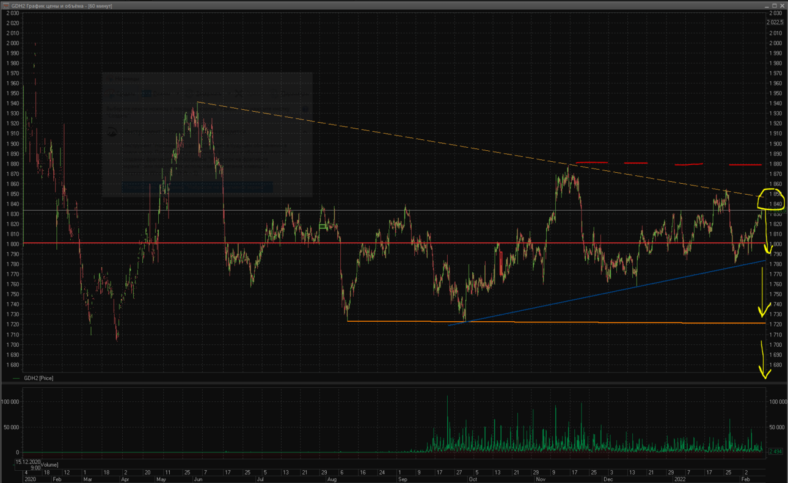Maximize the GDH2 chart window

tap(775, 5)
